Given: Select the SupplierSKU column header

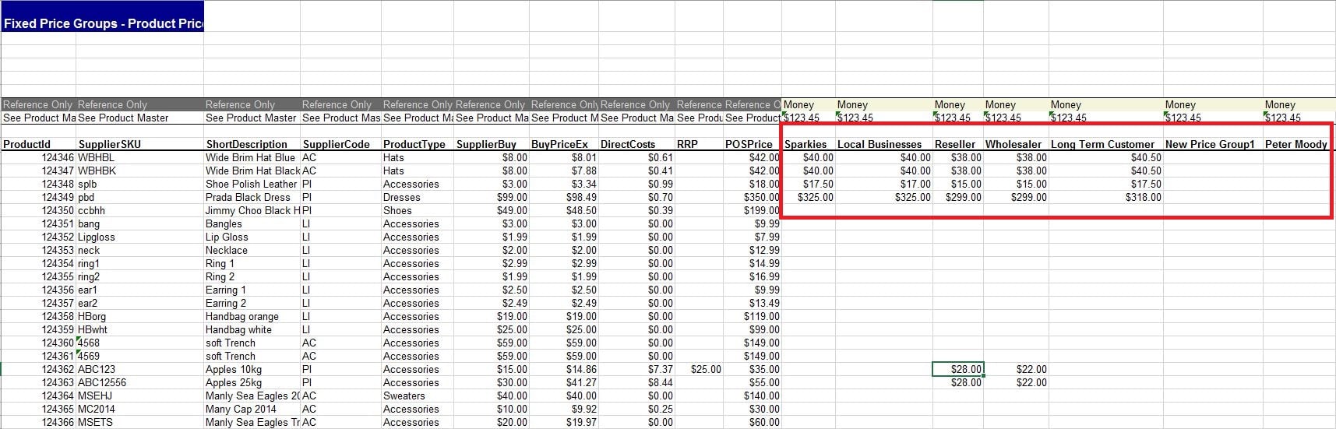Looking at the screenshot, I should [x=140, y=144].
